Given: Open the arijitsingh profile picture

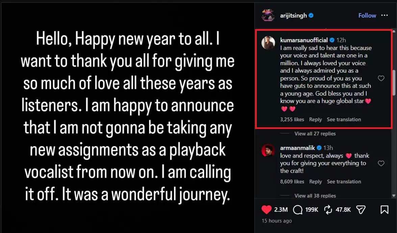Looking at the screenshot, I should pyautogui.click(x=268, y=15).
